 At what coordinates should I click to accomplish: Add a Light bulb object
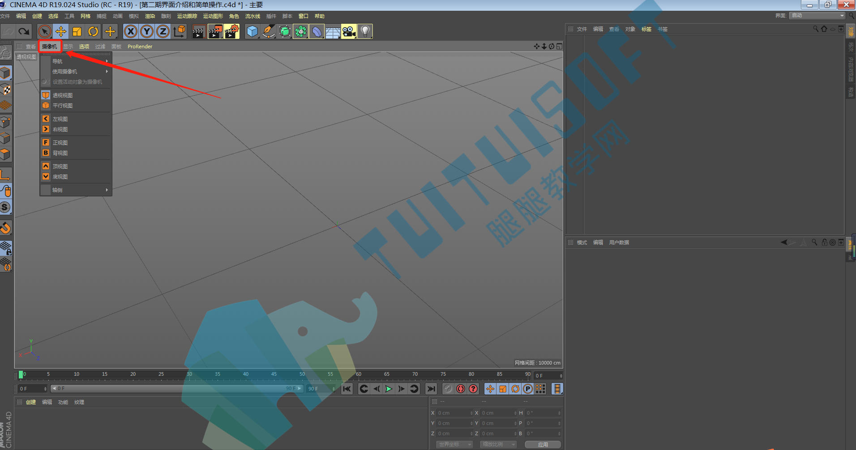(365, 31)
